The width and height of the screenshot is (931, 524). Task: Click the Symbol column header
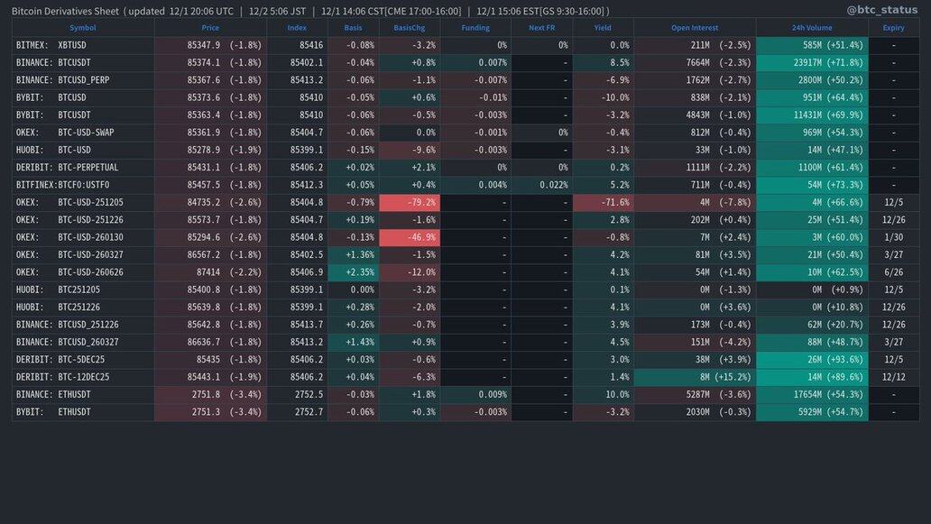pos(83,28)
